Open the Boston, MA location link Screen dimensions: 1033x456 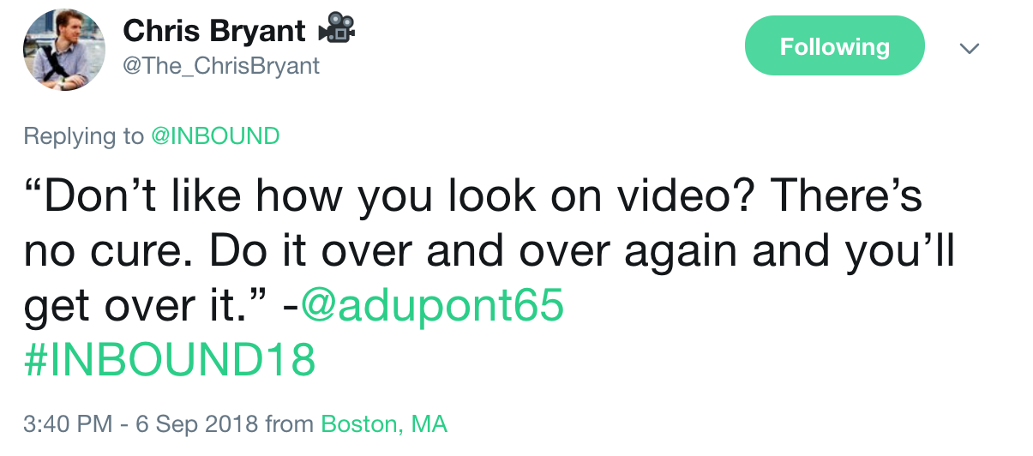pos(384,423)
